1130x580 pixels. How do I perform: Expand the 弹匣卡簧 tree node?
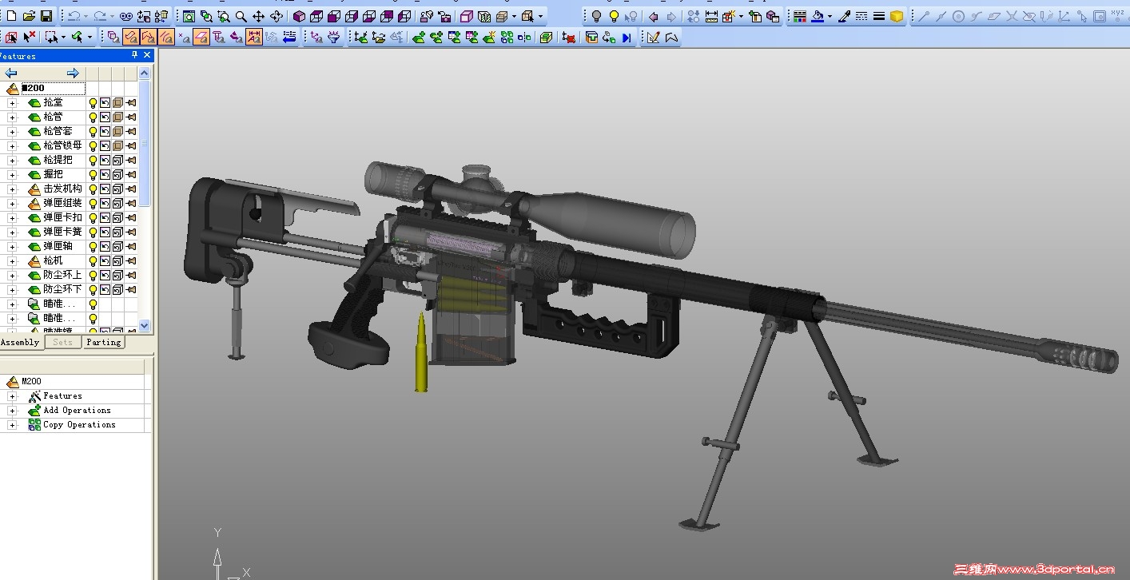(12, 232)
